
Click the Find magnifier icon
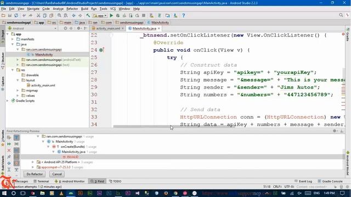point(59,15)
